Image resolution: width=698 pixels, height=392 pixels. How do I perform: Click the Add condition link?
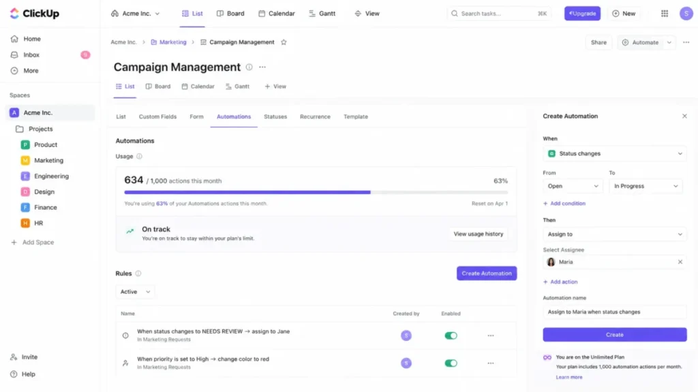pyautogui.click(x=564, y=203)
